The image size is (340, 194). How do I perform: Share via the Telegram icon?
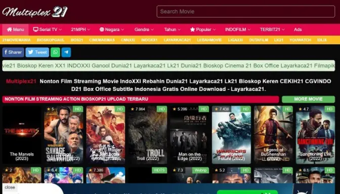[x=66, y=52]
